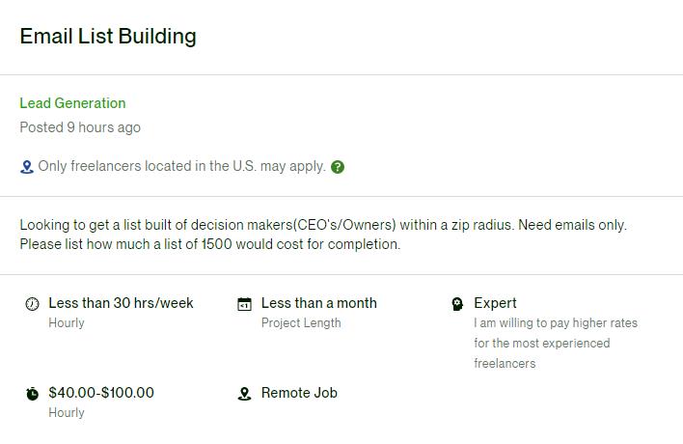Click the clock icon next to hours per week
The height and width of the screenshot is (444, 683).
(x=33, y=304)
